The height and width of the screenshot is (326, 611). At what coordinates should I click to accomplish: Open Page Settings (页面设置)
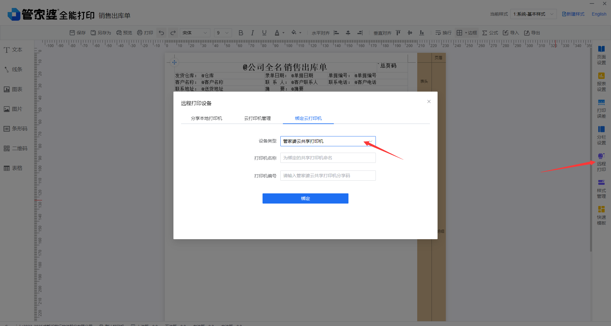(x=601, y=55)
